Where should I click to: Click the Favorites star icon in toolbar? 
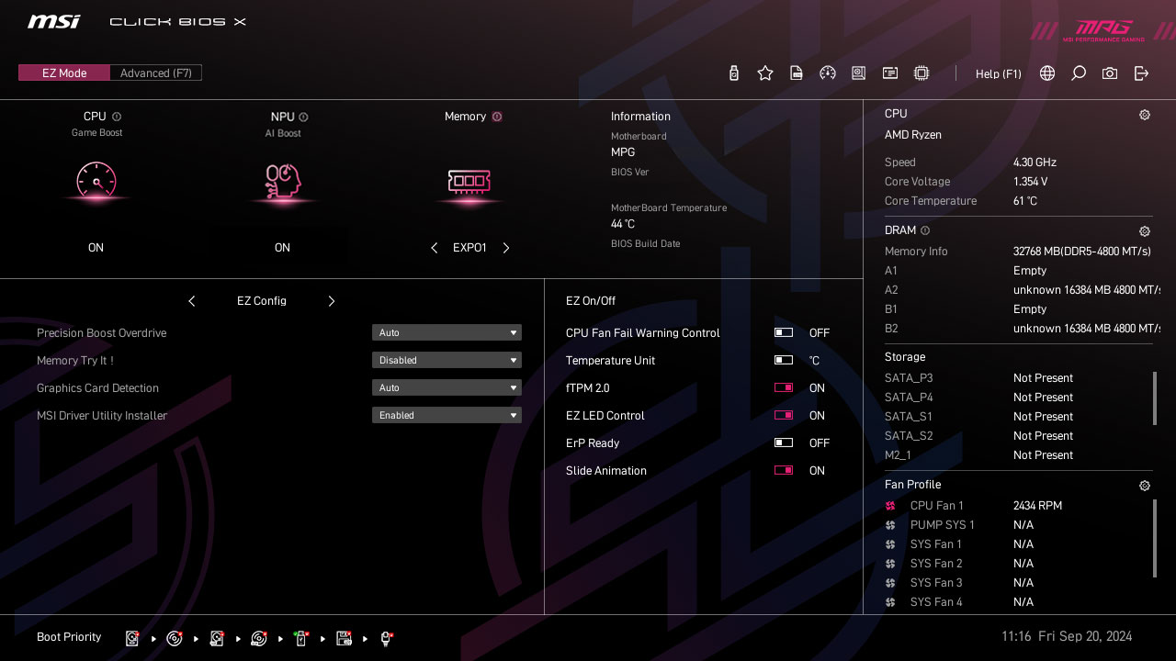click(x=765, y=73)
